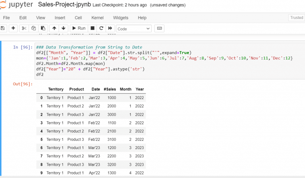Viewport: 305px width, 178px height.
Task: Rename notebook title Sales-Project-jpynb
Action: tap(64, 5)
